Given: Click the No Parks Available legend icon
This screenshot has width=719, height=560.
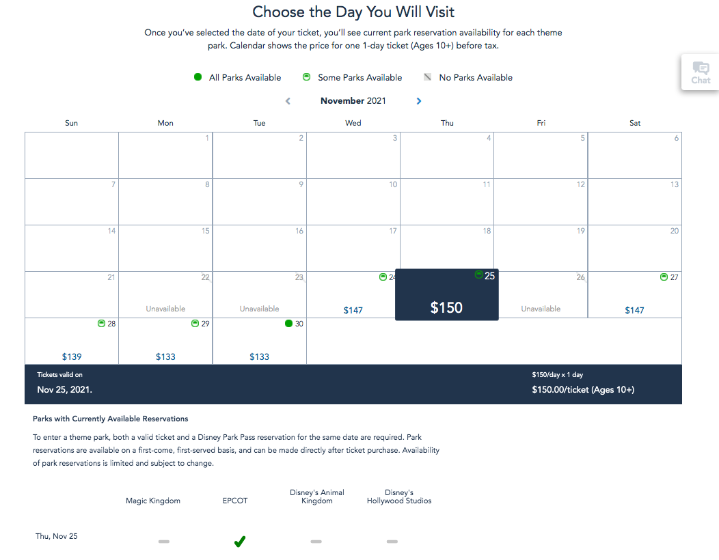Looking at the screenshot, I should [427, 77].
